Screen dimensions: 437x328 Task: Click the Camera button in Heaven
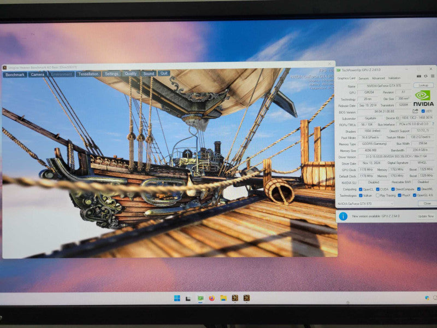click(x=38, y=74)
